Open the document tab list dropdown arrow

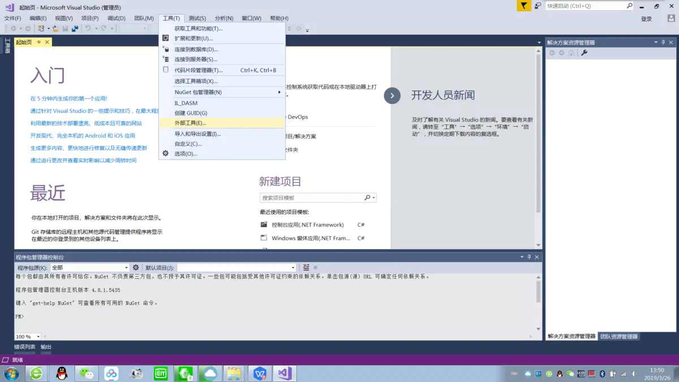[539, 42]
